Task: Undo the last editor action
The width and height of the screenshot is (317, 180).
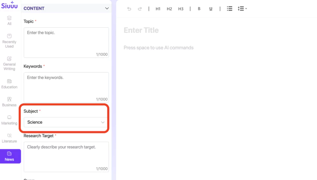Action: 129,9
